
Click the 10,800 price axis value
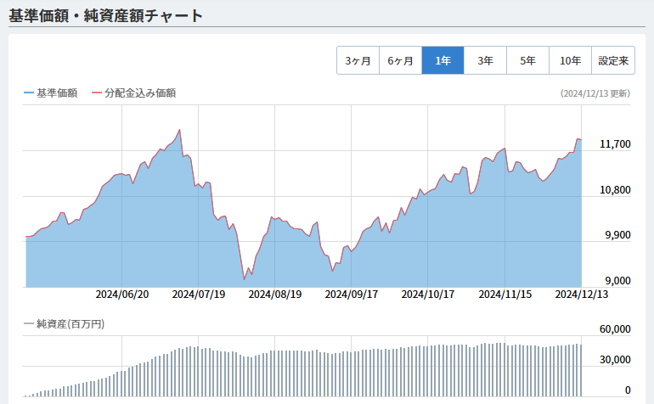[x=615, y=190]
